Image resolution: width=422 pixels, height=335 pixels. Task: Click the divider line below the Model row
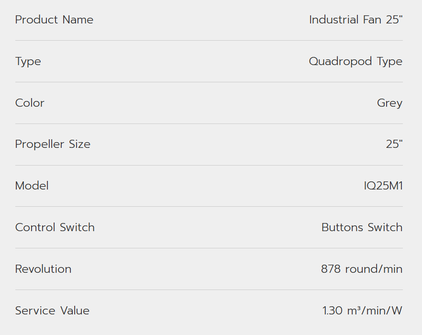coord(209,207)
